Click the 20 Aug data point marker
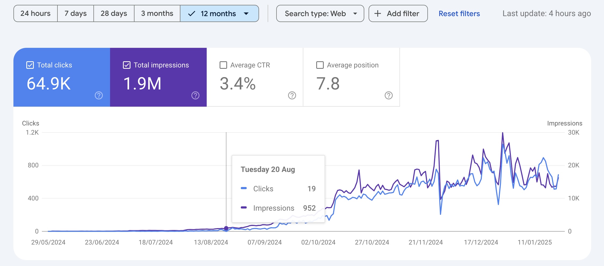 (226, 228)
